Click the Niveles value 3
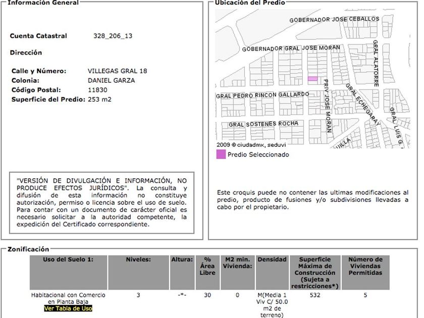 pos(138,295)
